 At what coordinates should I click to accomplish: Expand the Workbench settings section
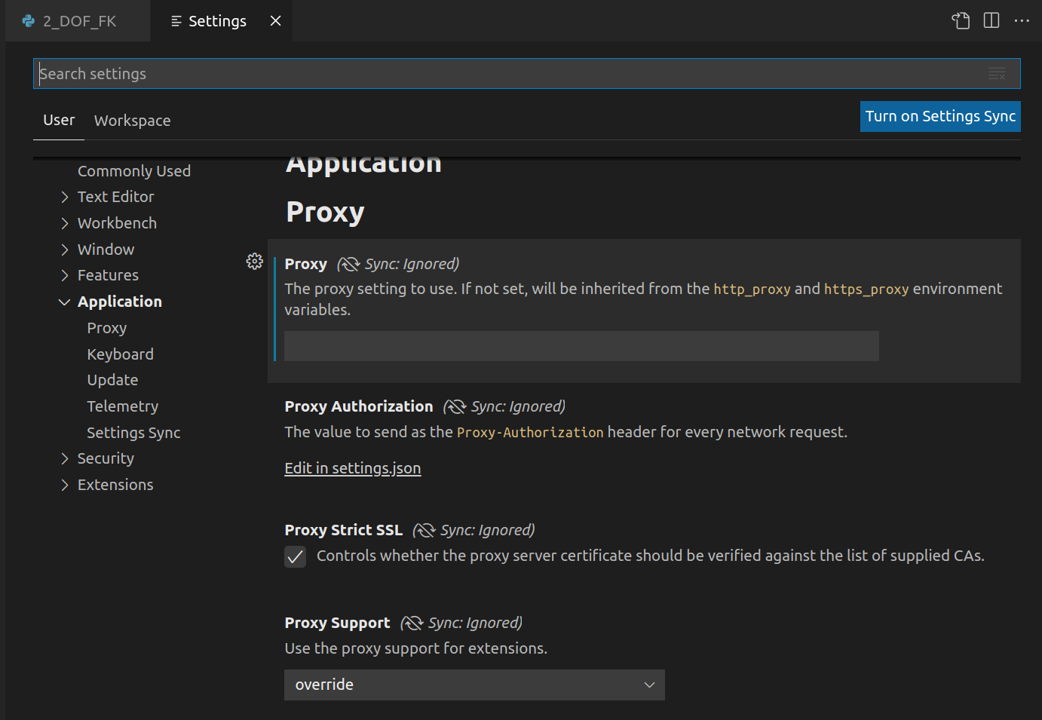point(65,223)
